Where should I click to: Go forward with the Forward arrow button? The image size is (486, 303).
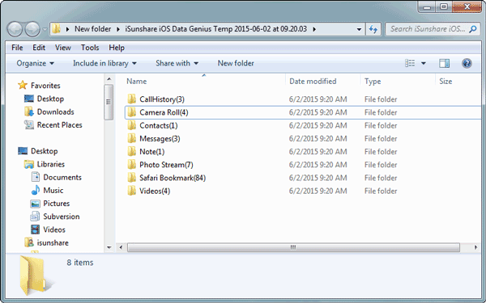coord(32,29)
